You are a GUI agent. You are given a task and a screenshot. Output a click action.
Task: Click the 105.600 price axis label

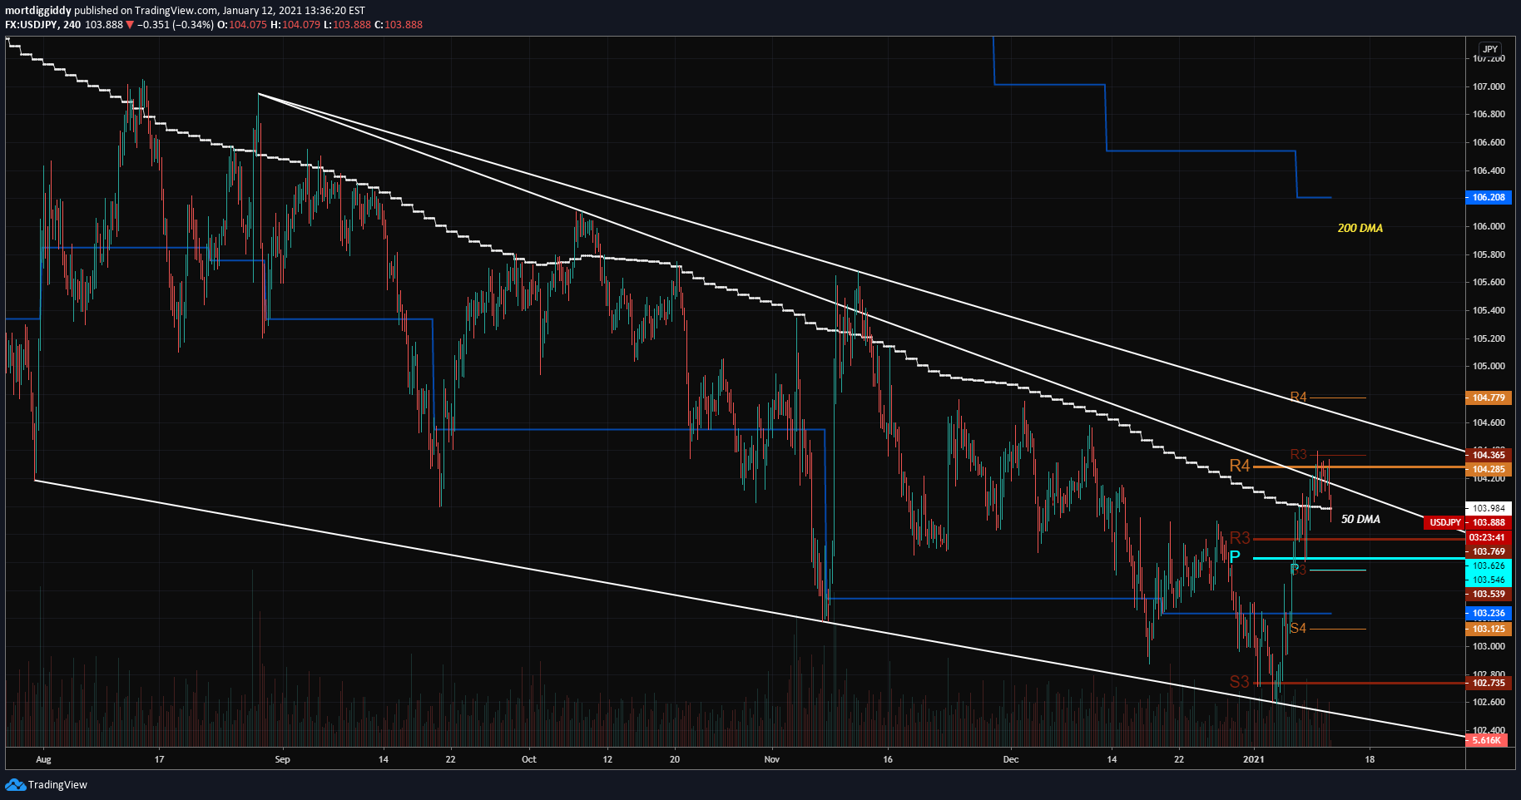coord(1489,282)
